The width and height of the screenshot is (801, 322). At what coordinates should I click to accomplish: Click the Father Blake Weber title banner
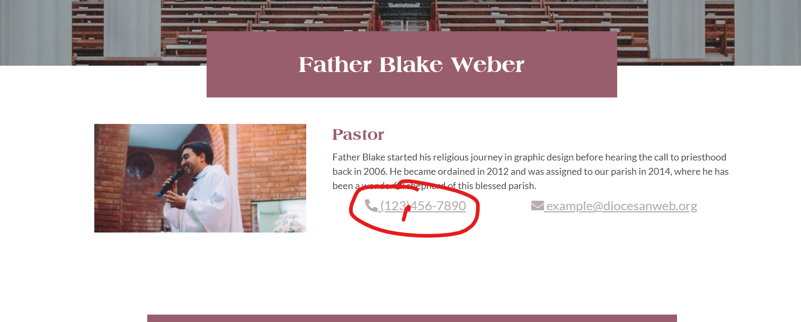[x=412, y=65]
